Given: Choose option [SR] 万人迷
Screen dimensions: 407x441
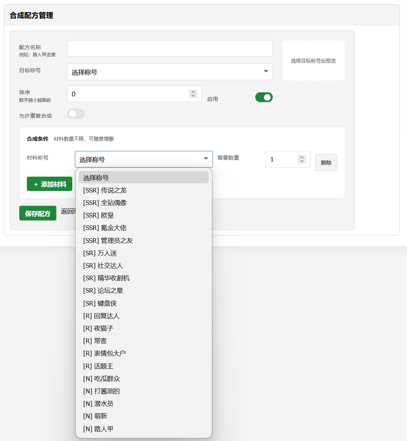Looking at the screenshot, I should [x=144, y=253].
